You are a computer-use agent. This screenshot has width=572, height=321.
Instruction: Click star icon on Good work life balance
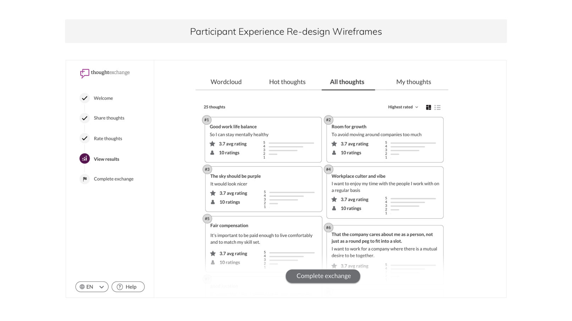click(x=212, y=144)
